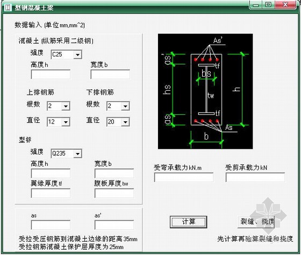301x255 pixels.
Task: Click the 腹板厚度 tw input field
Action: (x=114, y=193)
